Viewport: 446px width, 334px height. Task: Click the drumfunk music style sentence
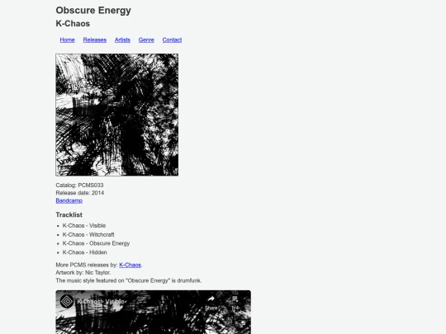tap(129, 280)
